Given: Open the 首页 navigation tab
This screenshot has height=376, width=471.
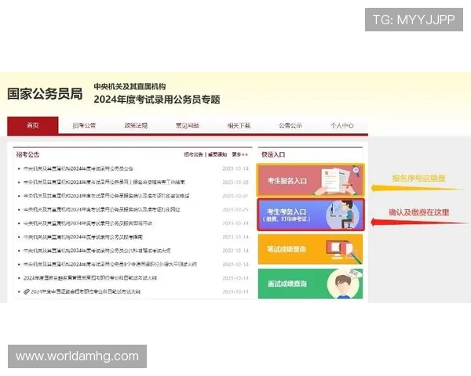Looking at the screenshot, I should point(33,125).
